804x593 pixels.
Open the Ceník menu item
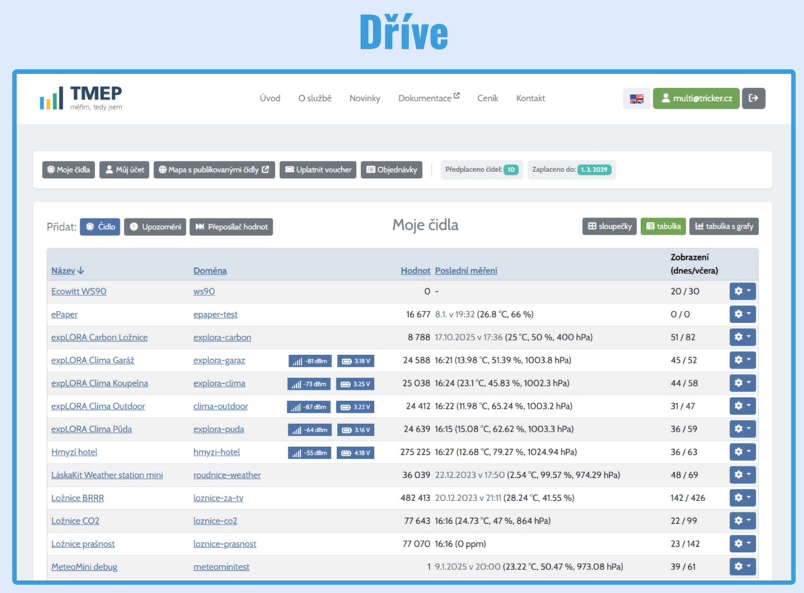tap(488, 98)
